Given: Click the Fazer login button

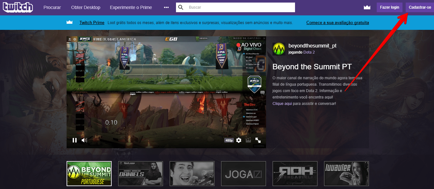Looking at the screenshot, I should pos(390,7).
